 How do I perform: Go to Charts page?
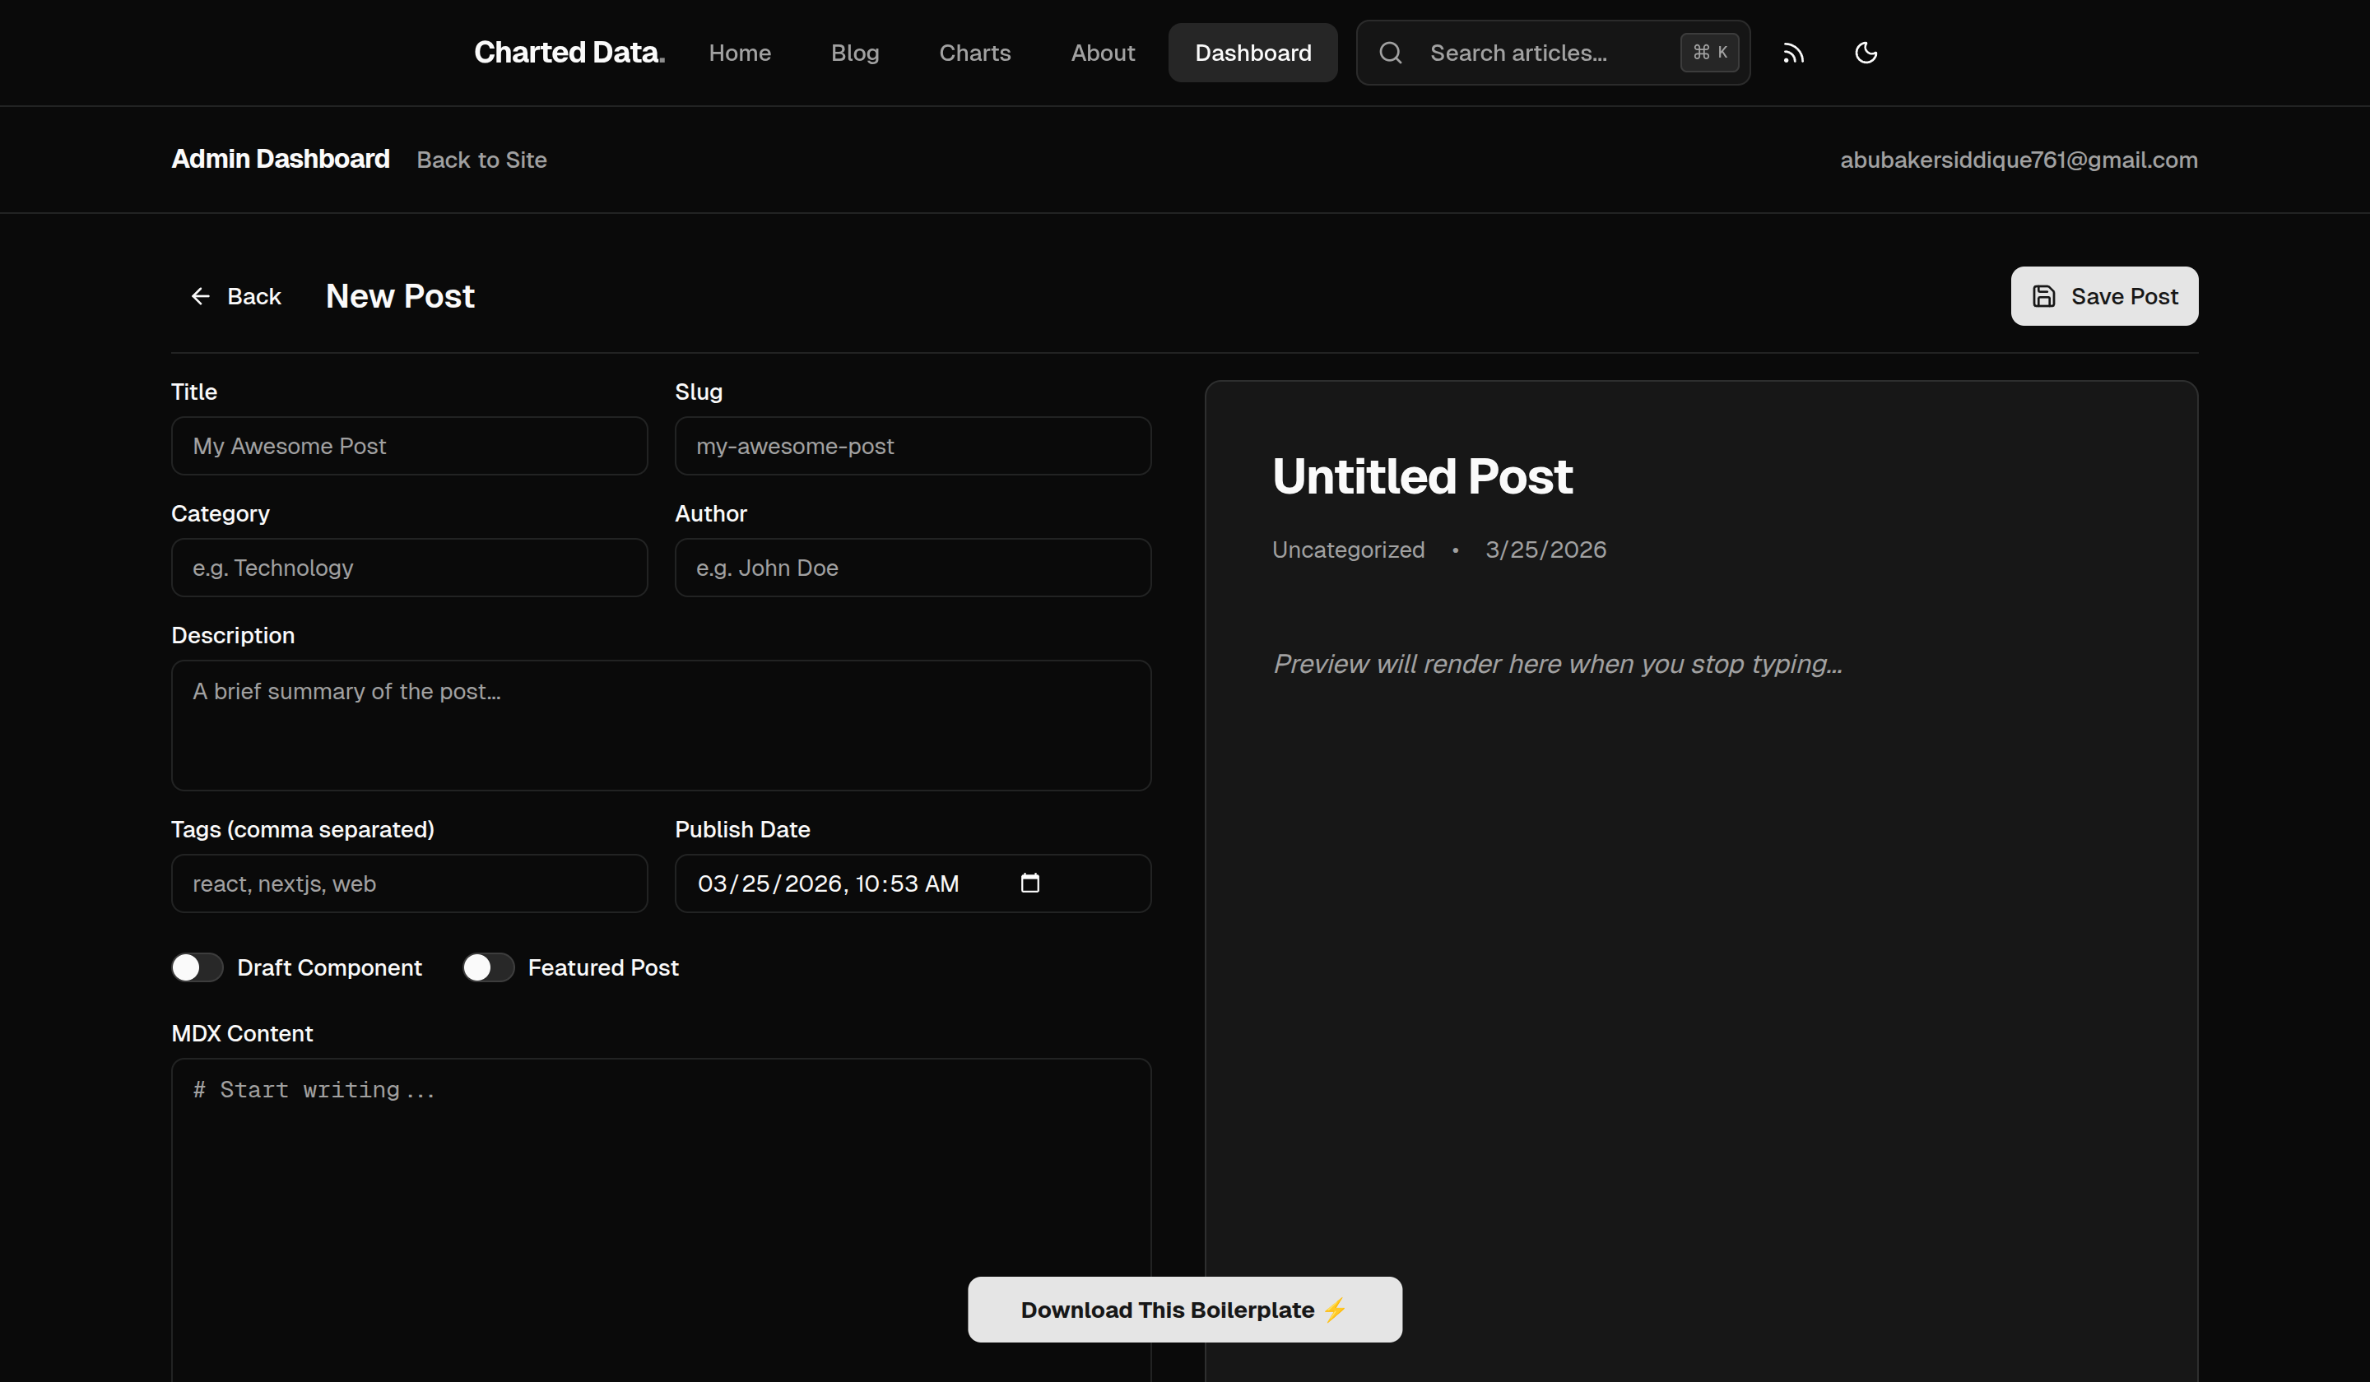pos(974,53)
